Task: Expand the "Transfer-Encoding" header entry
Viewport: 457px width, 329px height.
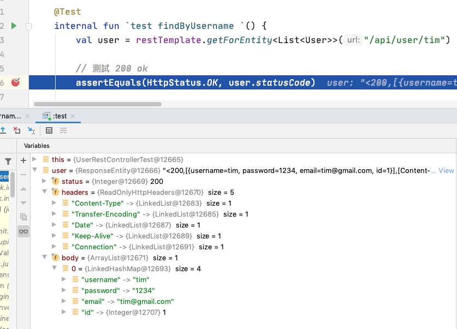Action: [x=54, y=213]
